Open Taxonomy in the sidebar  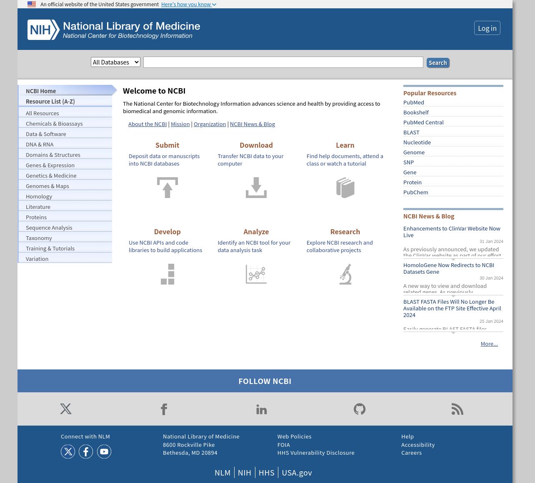[x=65, y=238]
